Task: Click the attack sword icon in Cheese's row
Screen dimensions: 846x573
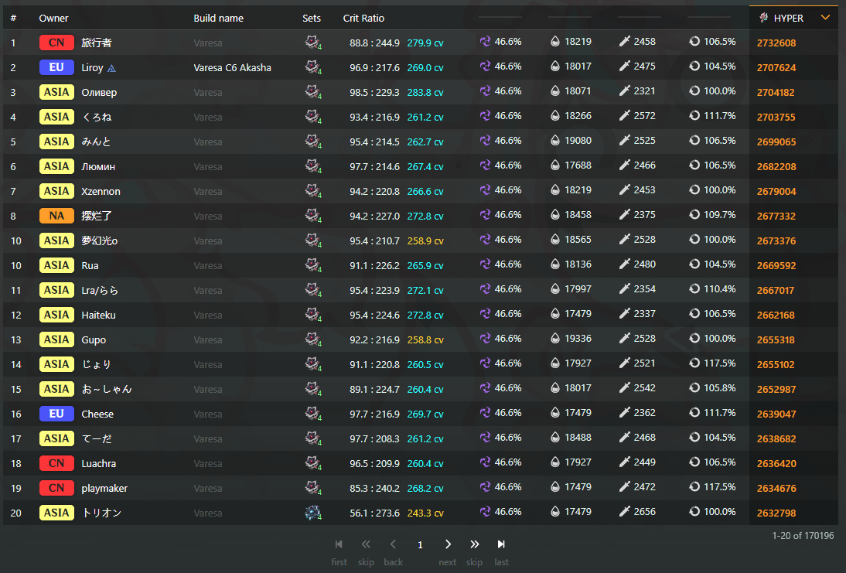Action: coord(625,414)
